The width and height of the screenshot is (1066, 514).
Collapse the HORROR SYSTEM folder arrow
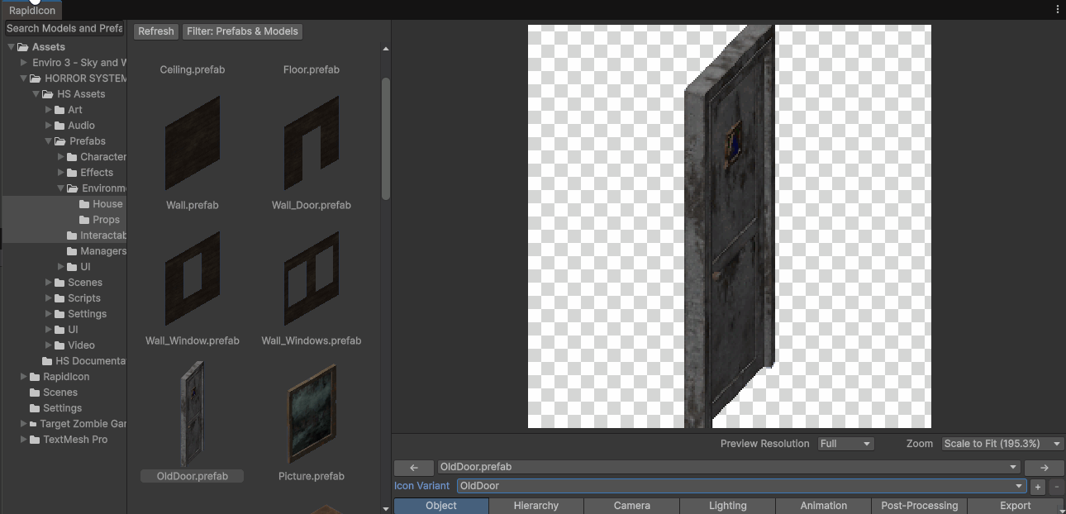[x=23, y=79]
